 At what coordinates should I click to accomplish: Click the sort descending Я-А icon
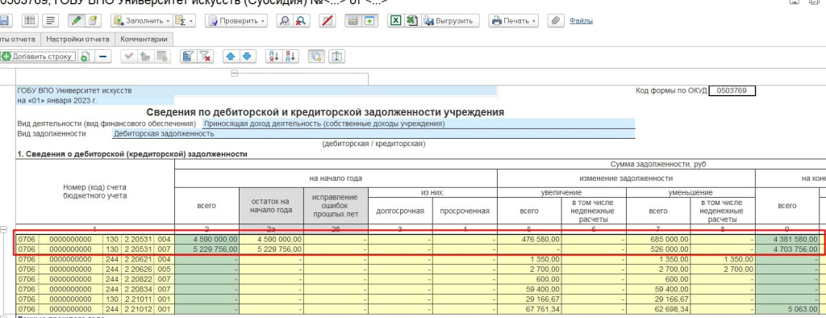(x=290, y=56)
